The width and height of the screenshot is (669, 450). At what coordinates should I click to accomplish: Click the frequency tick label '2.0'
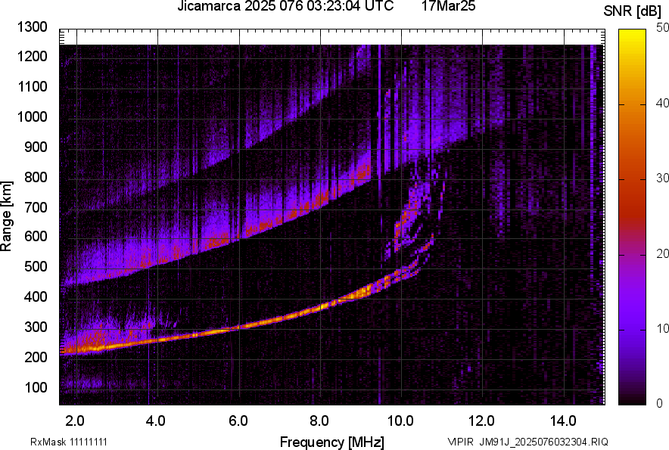[75, 421]
